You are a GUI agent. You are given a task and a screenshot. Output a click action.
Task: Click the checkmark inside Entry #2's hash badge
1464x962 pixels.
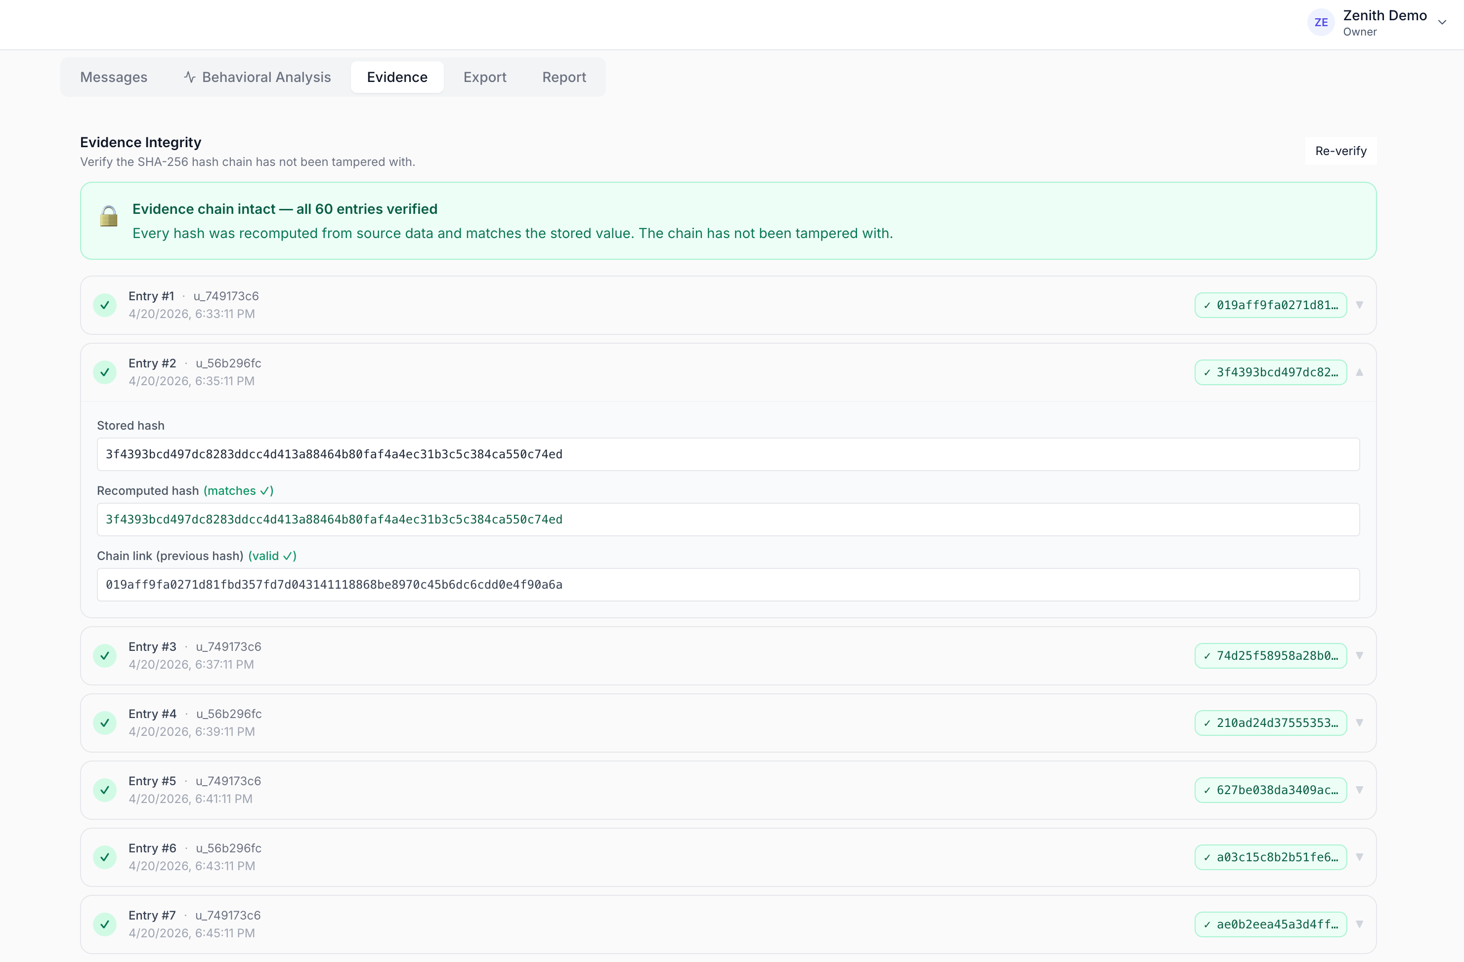click(1207, 372)
